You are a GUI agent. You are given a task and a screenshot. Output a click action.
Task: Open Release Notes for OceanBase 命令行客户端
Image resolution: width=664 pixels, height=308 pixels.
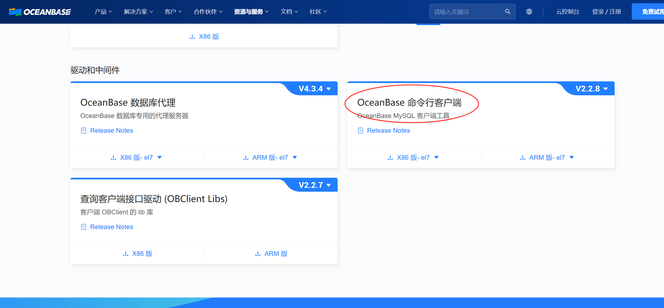388,131
